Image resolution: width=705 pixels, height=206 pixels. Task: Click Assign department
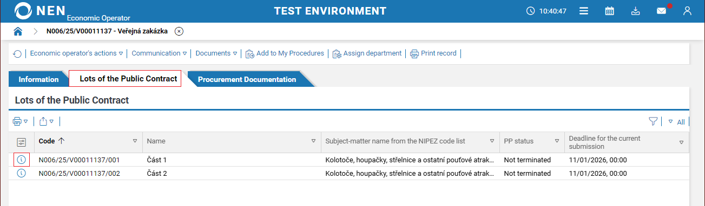367,53
